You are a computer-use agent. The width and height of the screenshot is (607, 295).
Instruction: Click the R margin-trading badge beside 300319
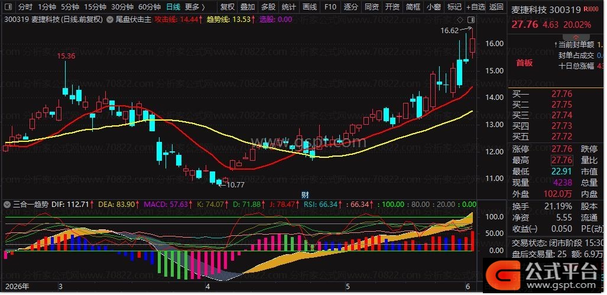(x=590, y=9)
